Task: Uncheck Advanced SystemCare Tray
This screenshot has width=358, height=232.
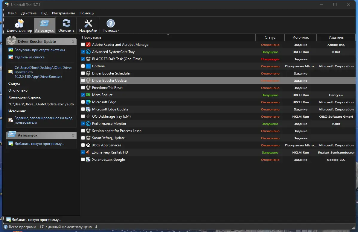Action: 83,52
